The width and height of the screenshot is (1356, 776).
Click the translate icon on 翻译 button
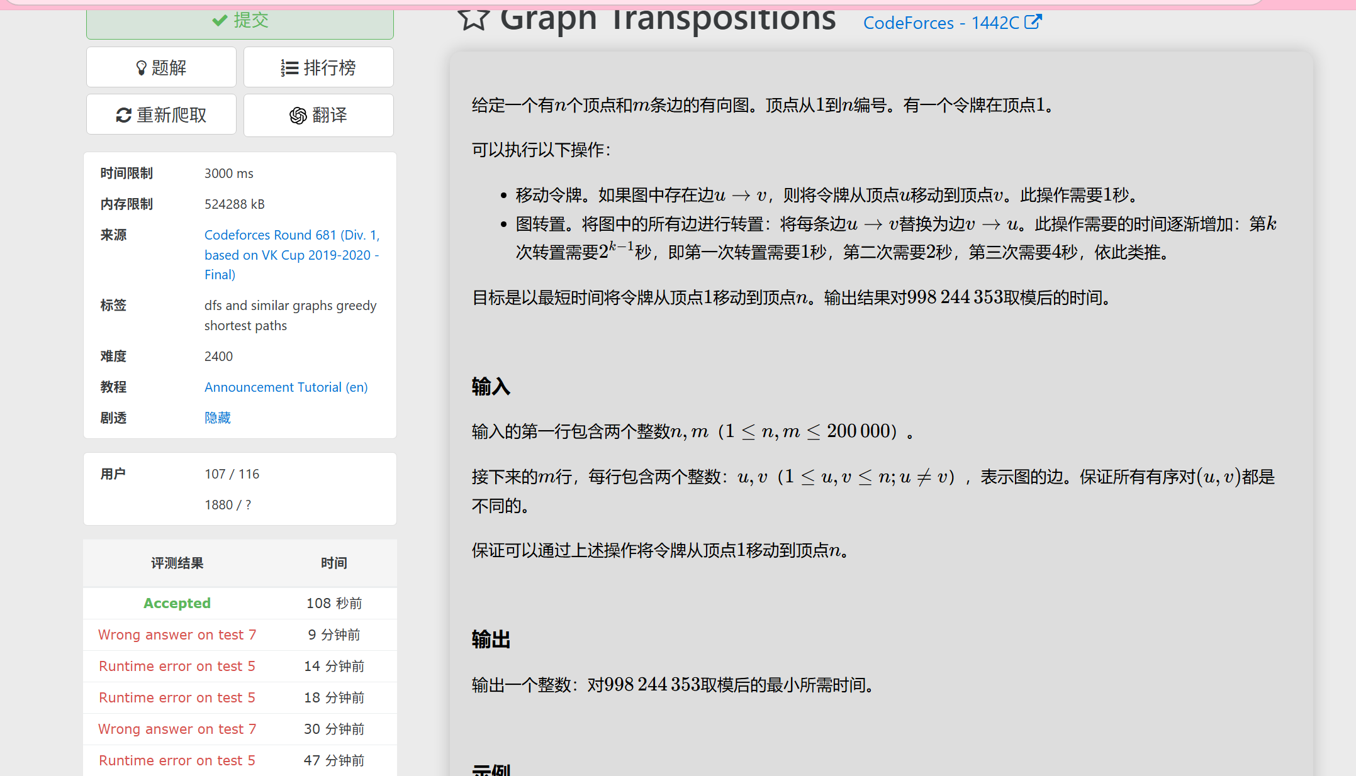click(298, 116)
